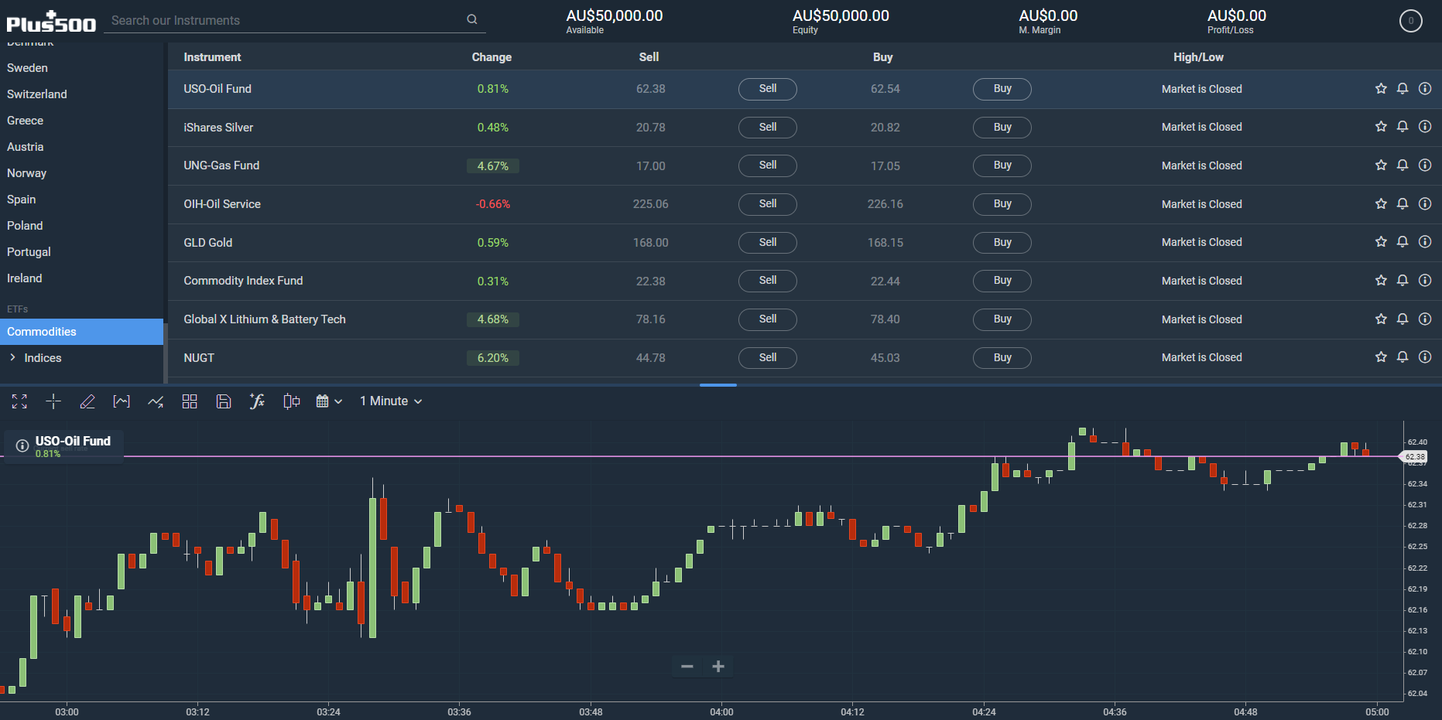Set alert bell for NUGT

(x=1403, y=357)
